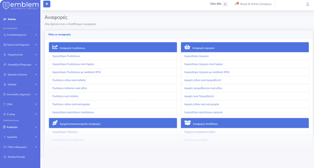Image resolution: width=314 pixels, height=168 pixels.
Task: Expand Πύλες πληρωμών submenu arrow
Action: [x=36, y=147]
